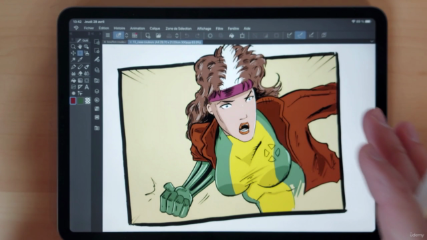This screenshot has height=240, width=427.
Task: Tap the iPad battery indicator
Action: [x=368, y=21]
